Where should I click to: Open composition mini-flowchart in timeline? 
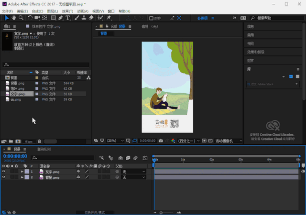(x=101, y=158)
